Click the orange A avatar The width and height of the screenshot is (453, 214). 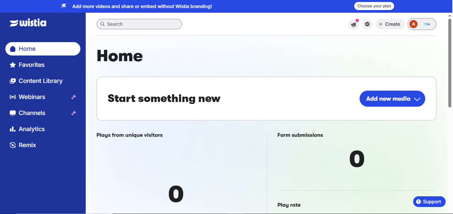pyautogui.click(x=413, y=24)
